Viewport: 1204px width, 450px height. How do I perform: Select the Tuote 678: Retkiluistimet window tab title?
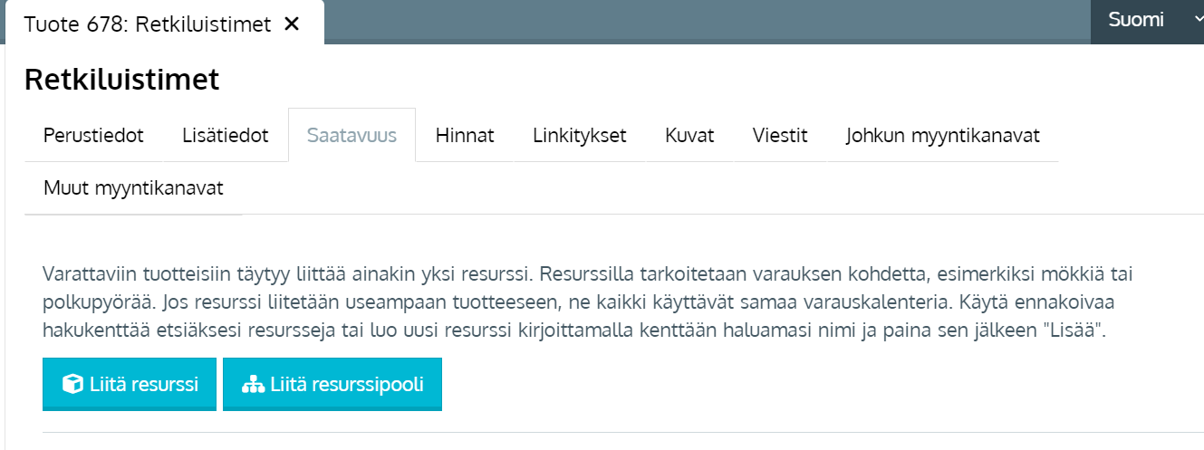pos(148,24)
